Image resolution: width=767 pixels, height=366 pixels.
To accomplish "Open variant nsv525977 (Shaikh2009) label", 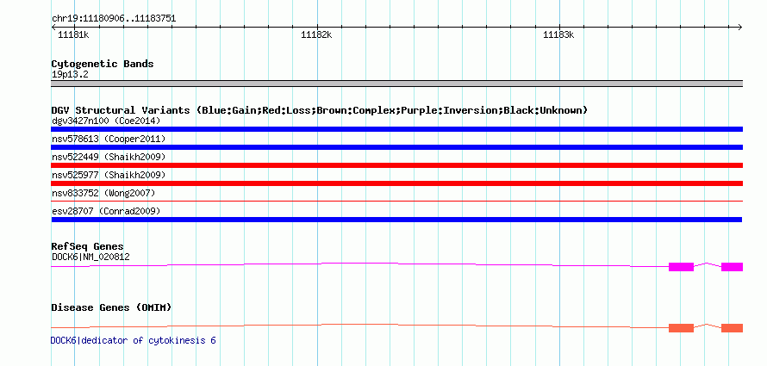I will [x=109, y=175].
